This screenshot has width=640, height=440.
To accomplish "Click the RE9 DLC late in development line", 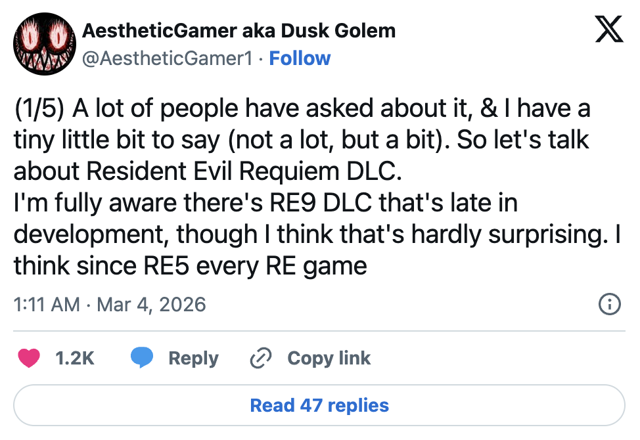I will pos(265,203).
